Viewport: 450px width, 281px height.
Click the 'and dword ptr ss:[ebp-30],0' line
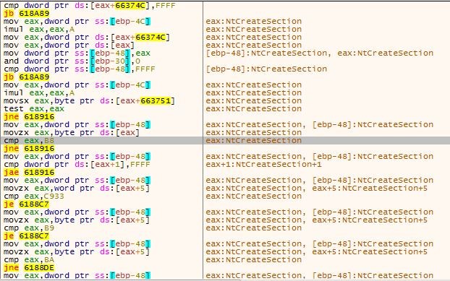click(72, 61)
